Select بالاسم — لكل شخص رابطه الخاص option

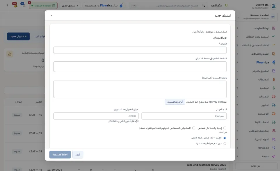(225, 138)
